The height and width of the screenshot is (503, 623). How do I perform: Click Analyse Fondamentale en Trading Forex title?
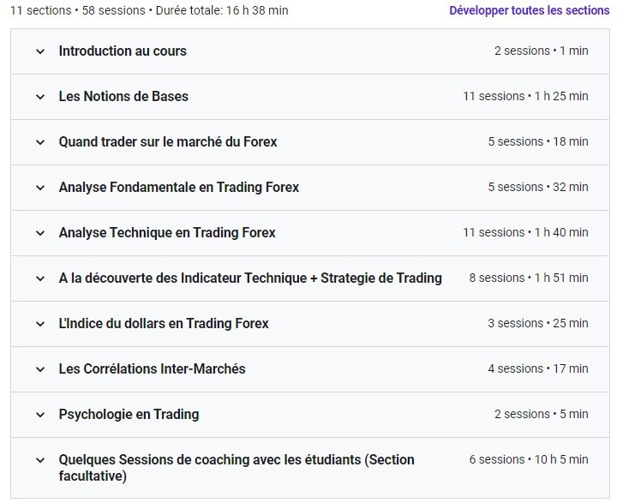pyautogui.click(x=178, y=188)
